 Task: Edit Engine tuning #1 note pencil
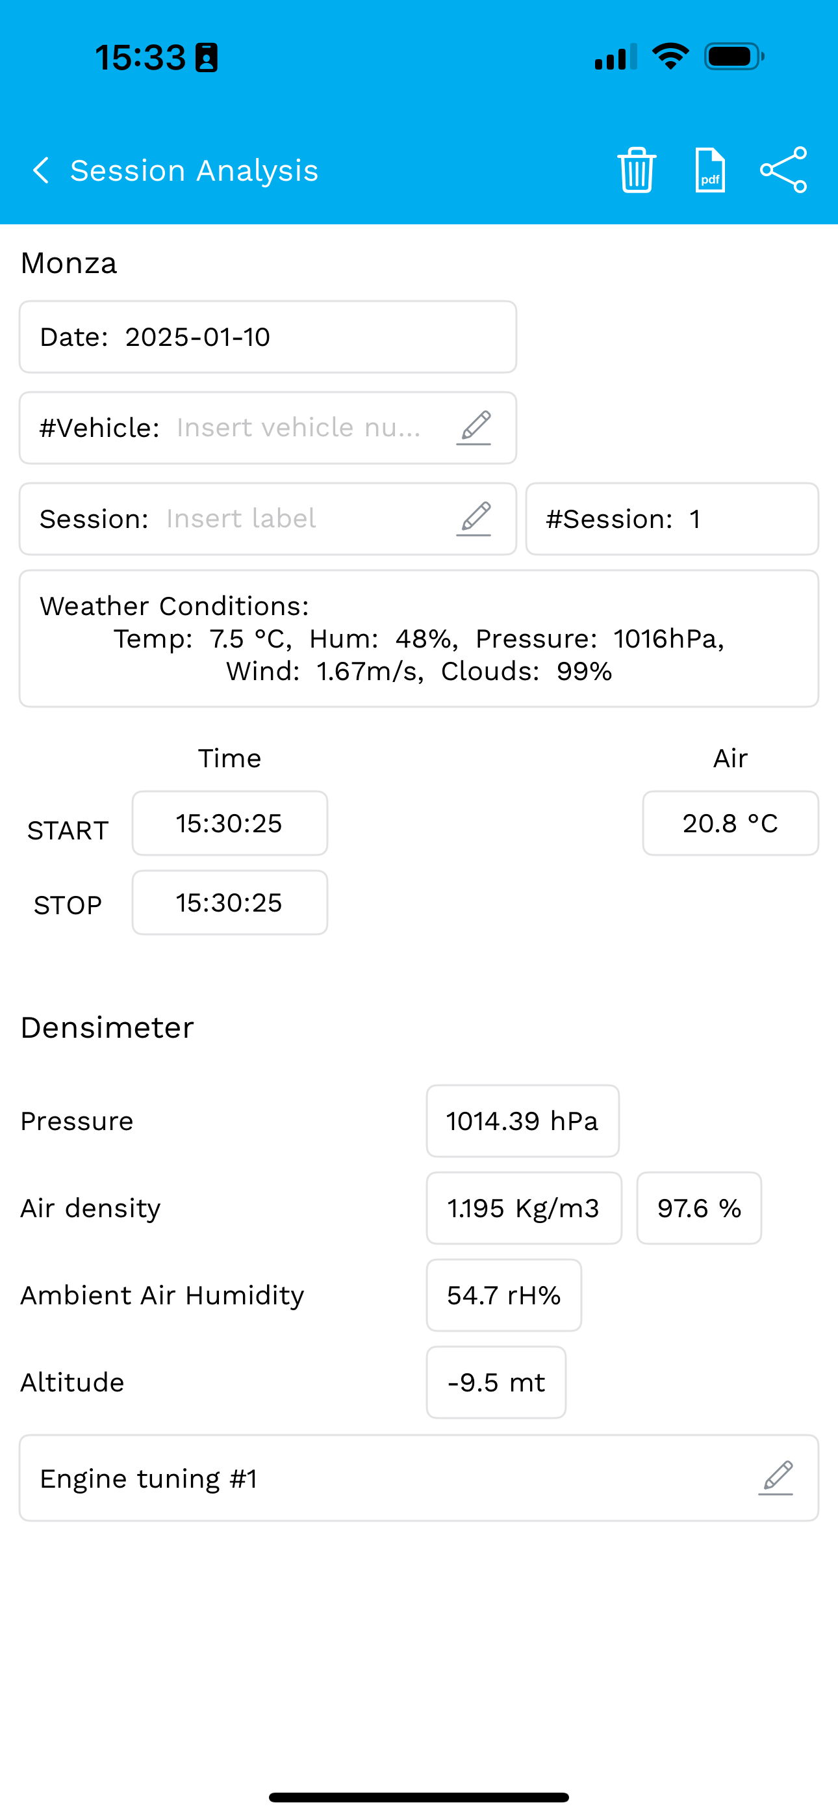point(776,1478)
